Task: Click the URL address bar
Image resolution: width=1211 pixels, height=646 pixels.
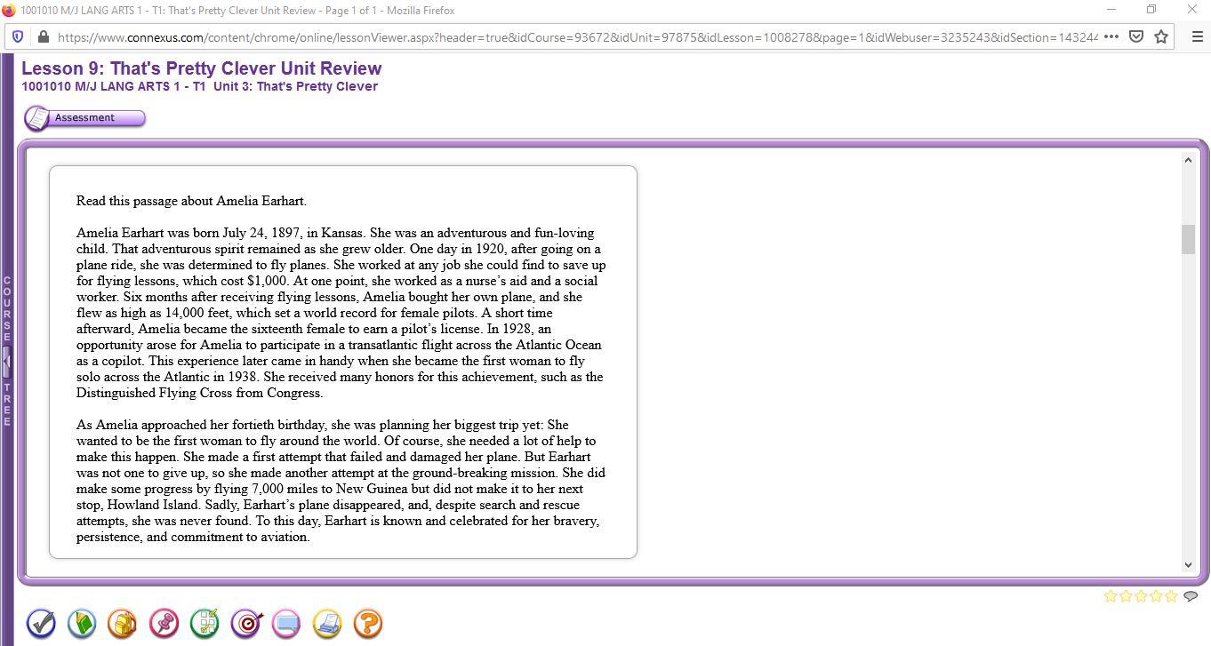Action: [576, 37]
